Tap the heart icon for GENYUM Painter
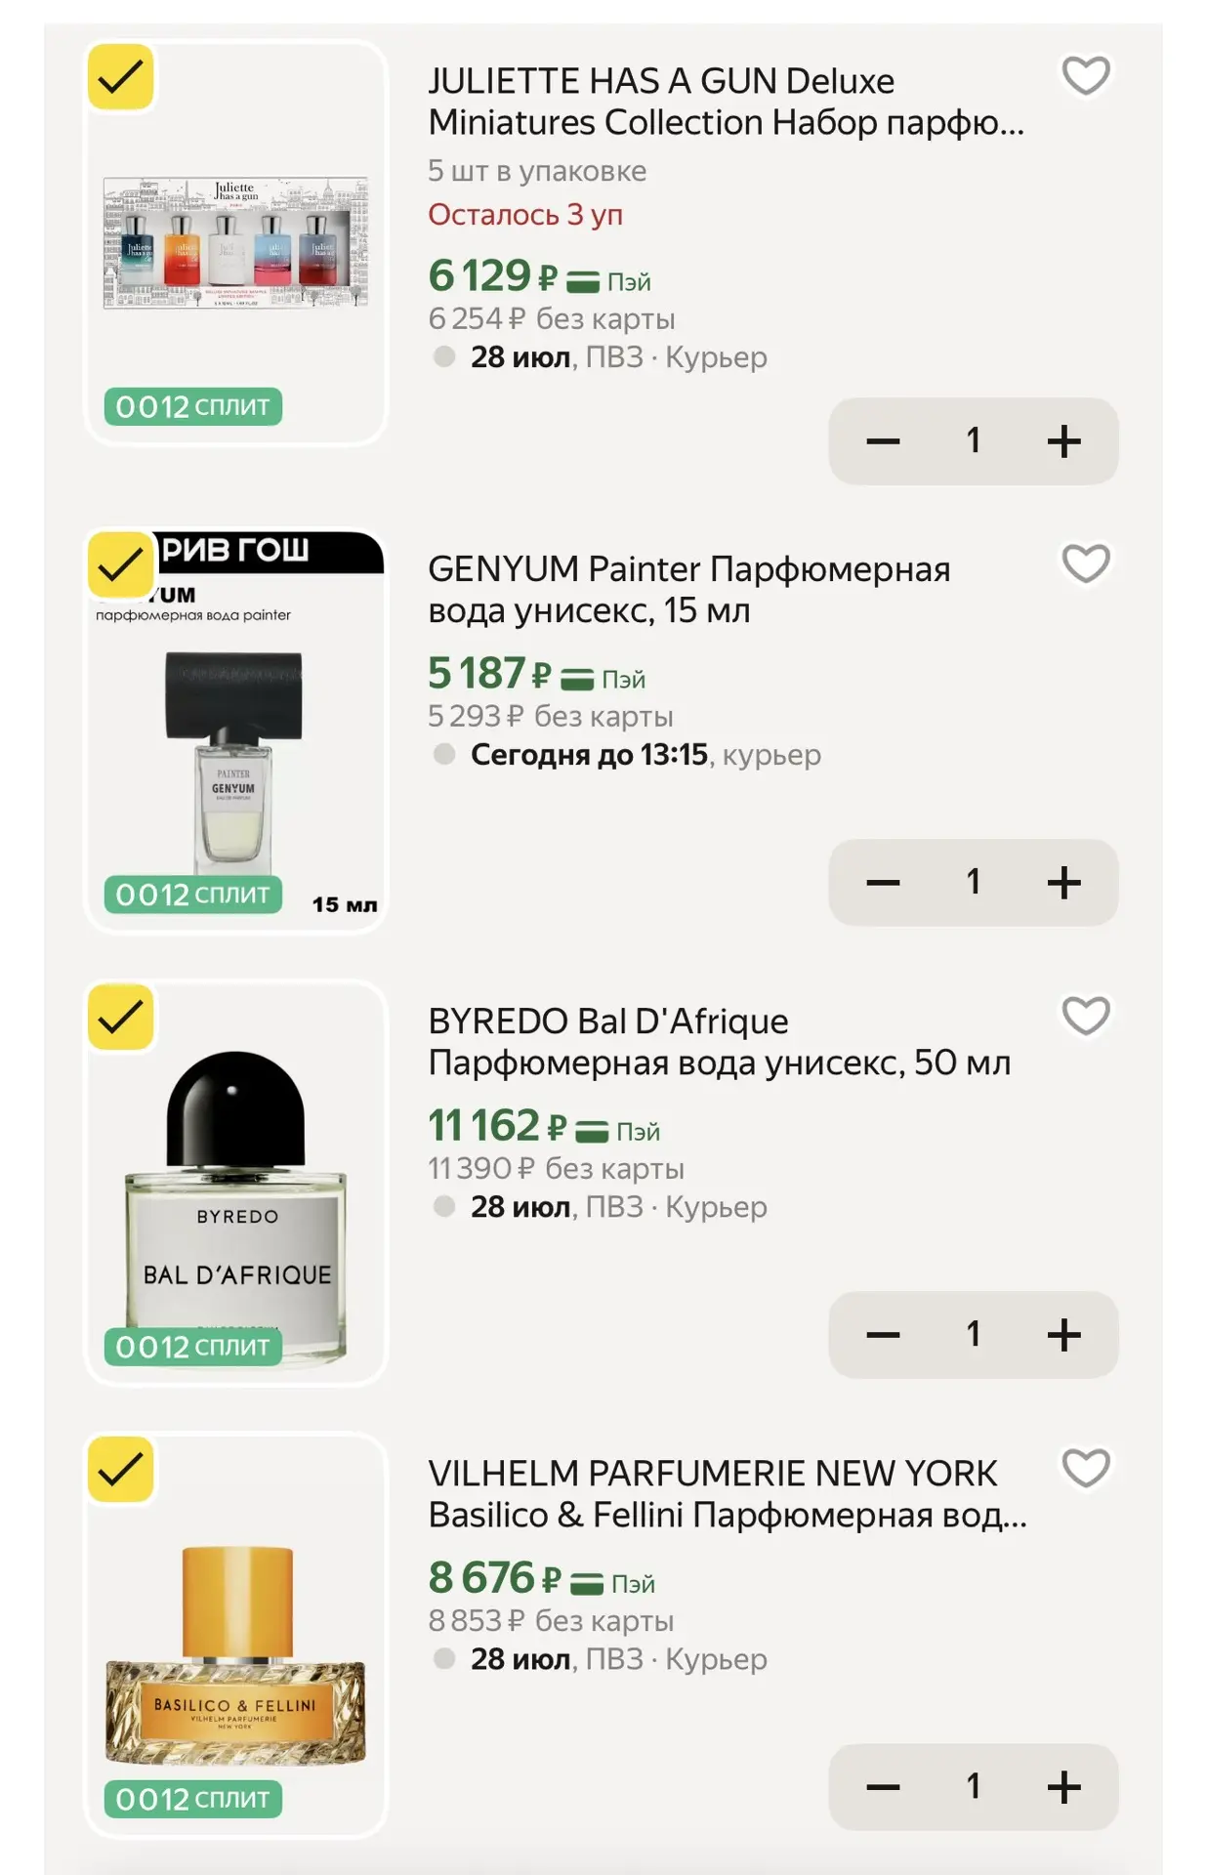Screen dimensions: 1207x1875 coord(1086,563)
